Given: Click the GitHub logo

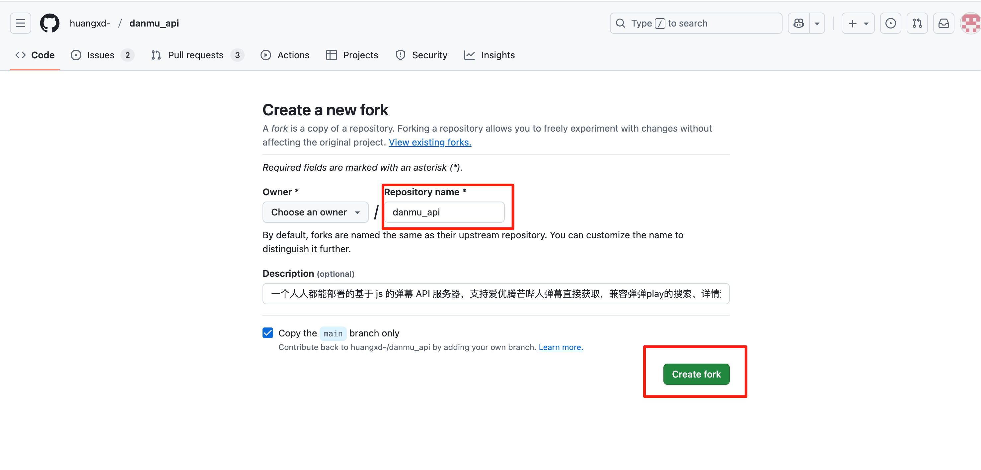Looking at the screenshot, I should click(x=49, y=23).
